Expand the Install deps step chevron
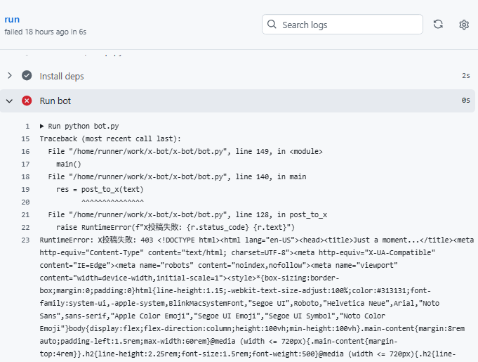Screen dimensions: 478x362 point(9,76)
